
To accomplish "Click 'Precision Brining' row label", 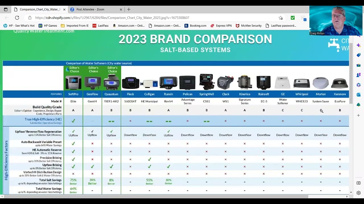I will (51, 158).
